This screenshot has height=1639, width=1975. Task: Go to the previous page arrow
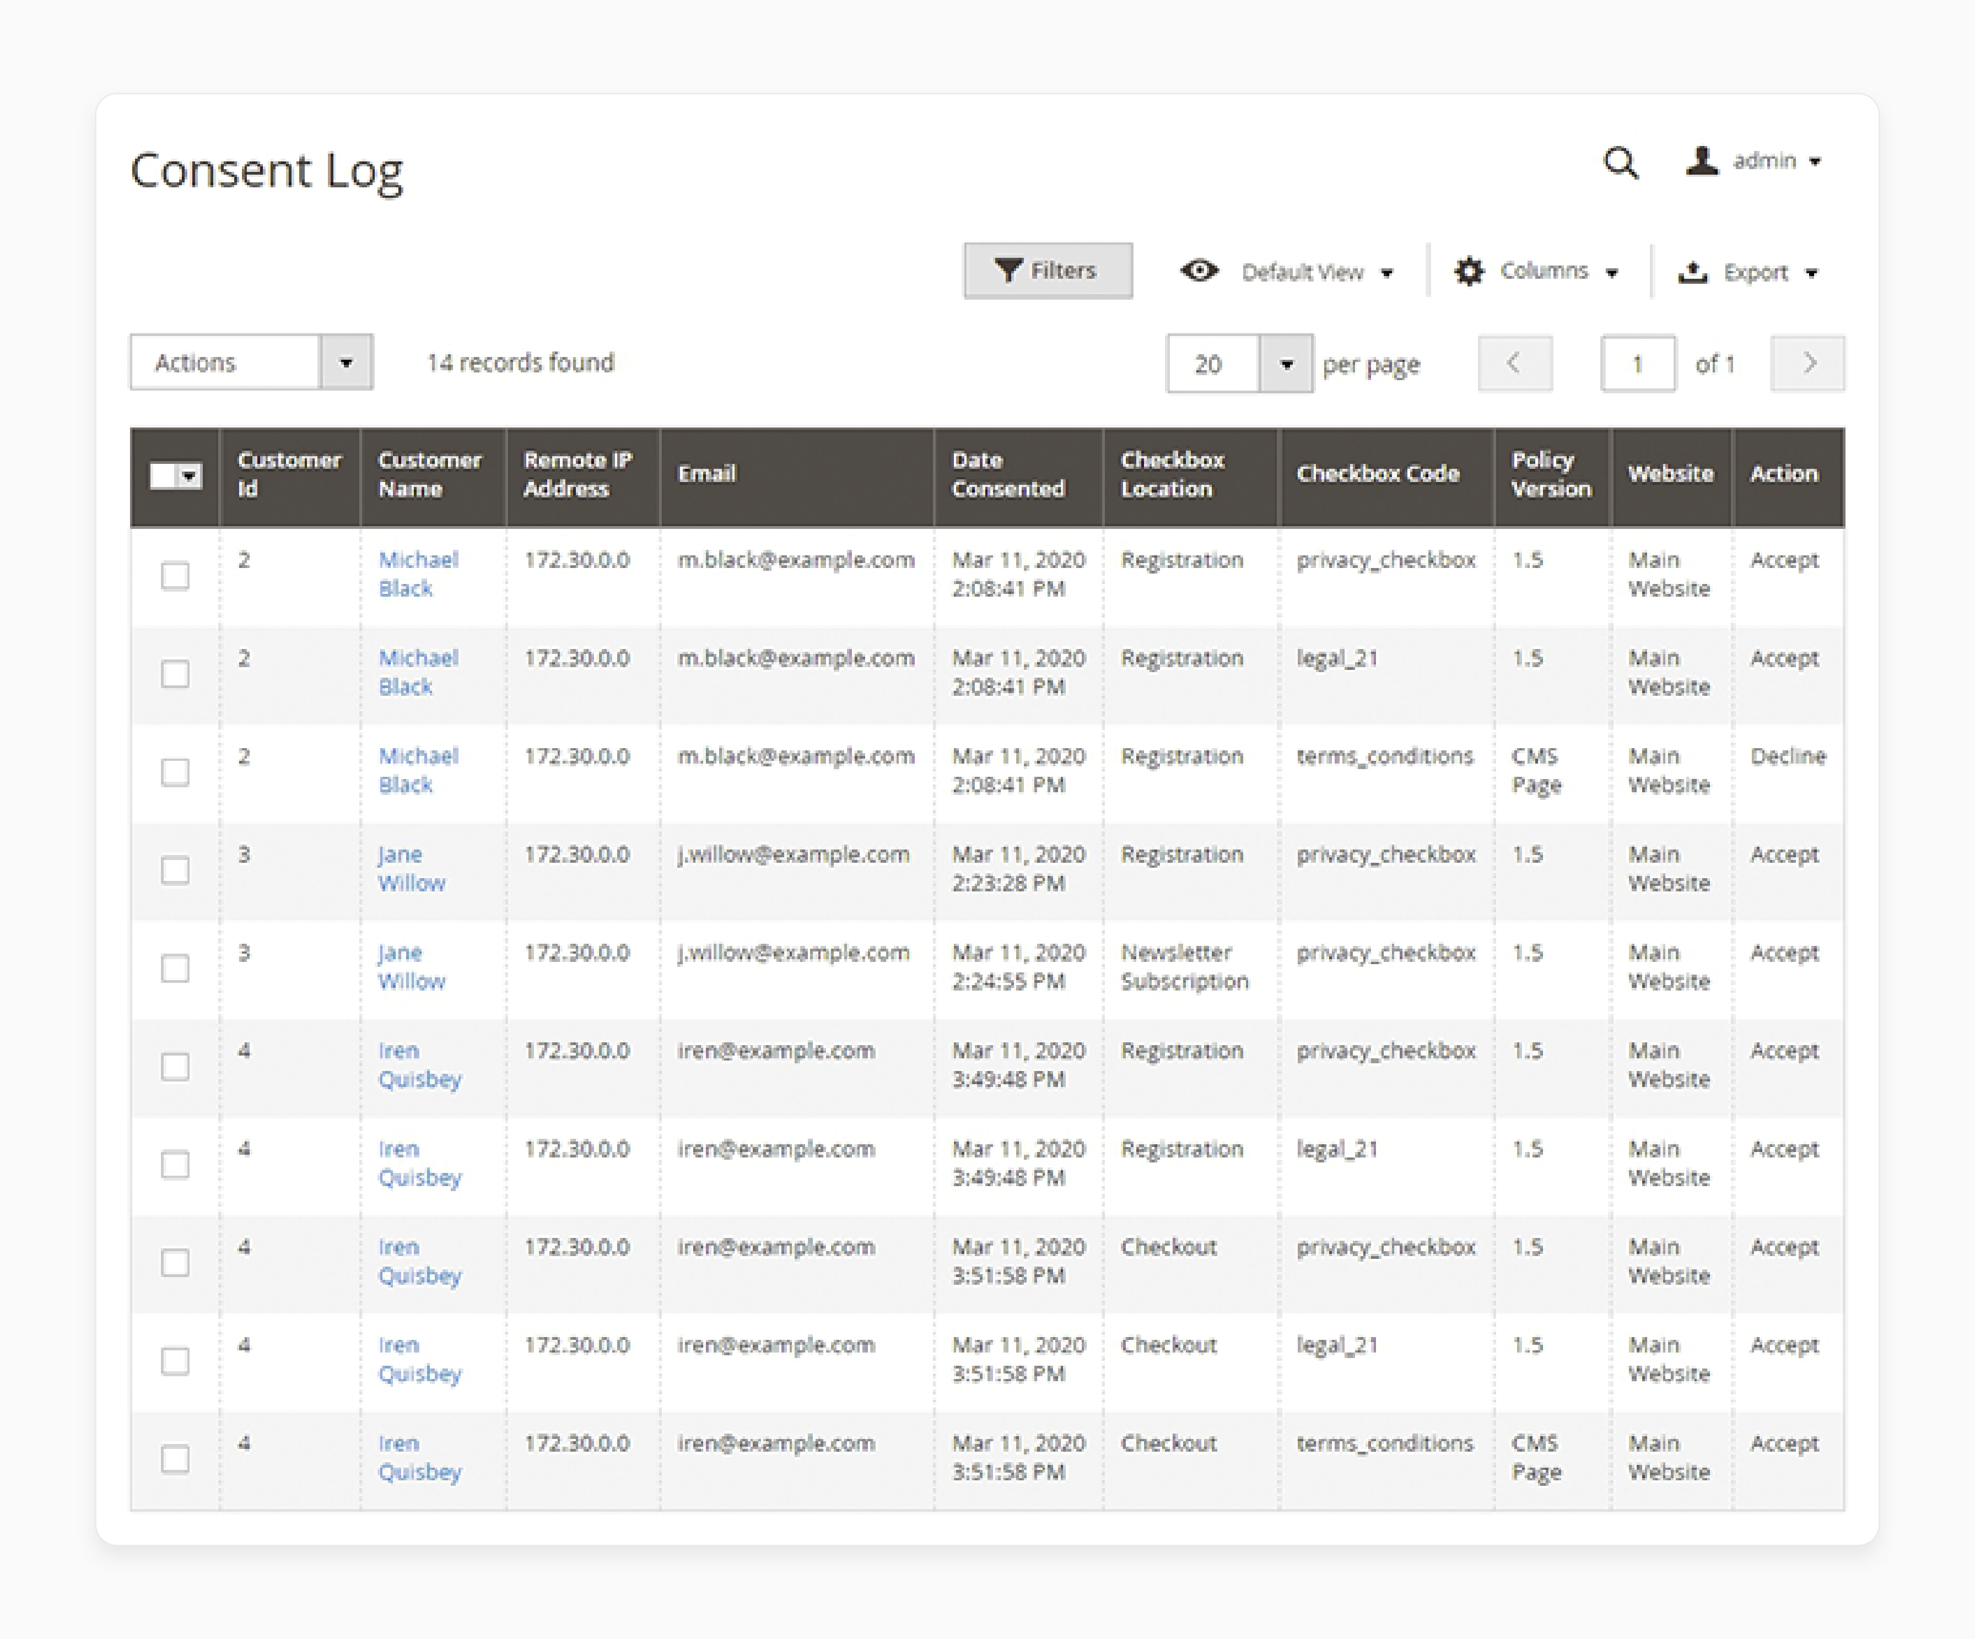click(x=1514, y=363)
